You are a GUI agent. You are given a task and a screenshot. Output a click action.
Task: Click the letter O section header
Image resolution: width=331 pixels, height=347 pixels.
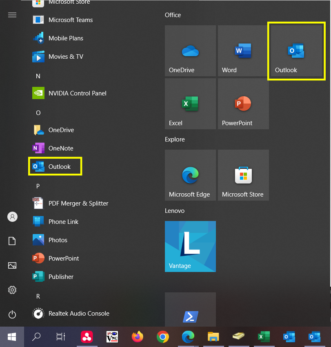coord(38,113)
